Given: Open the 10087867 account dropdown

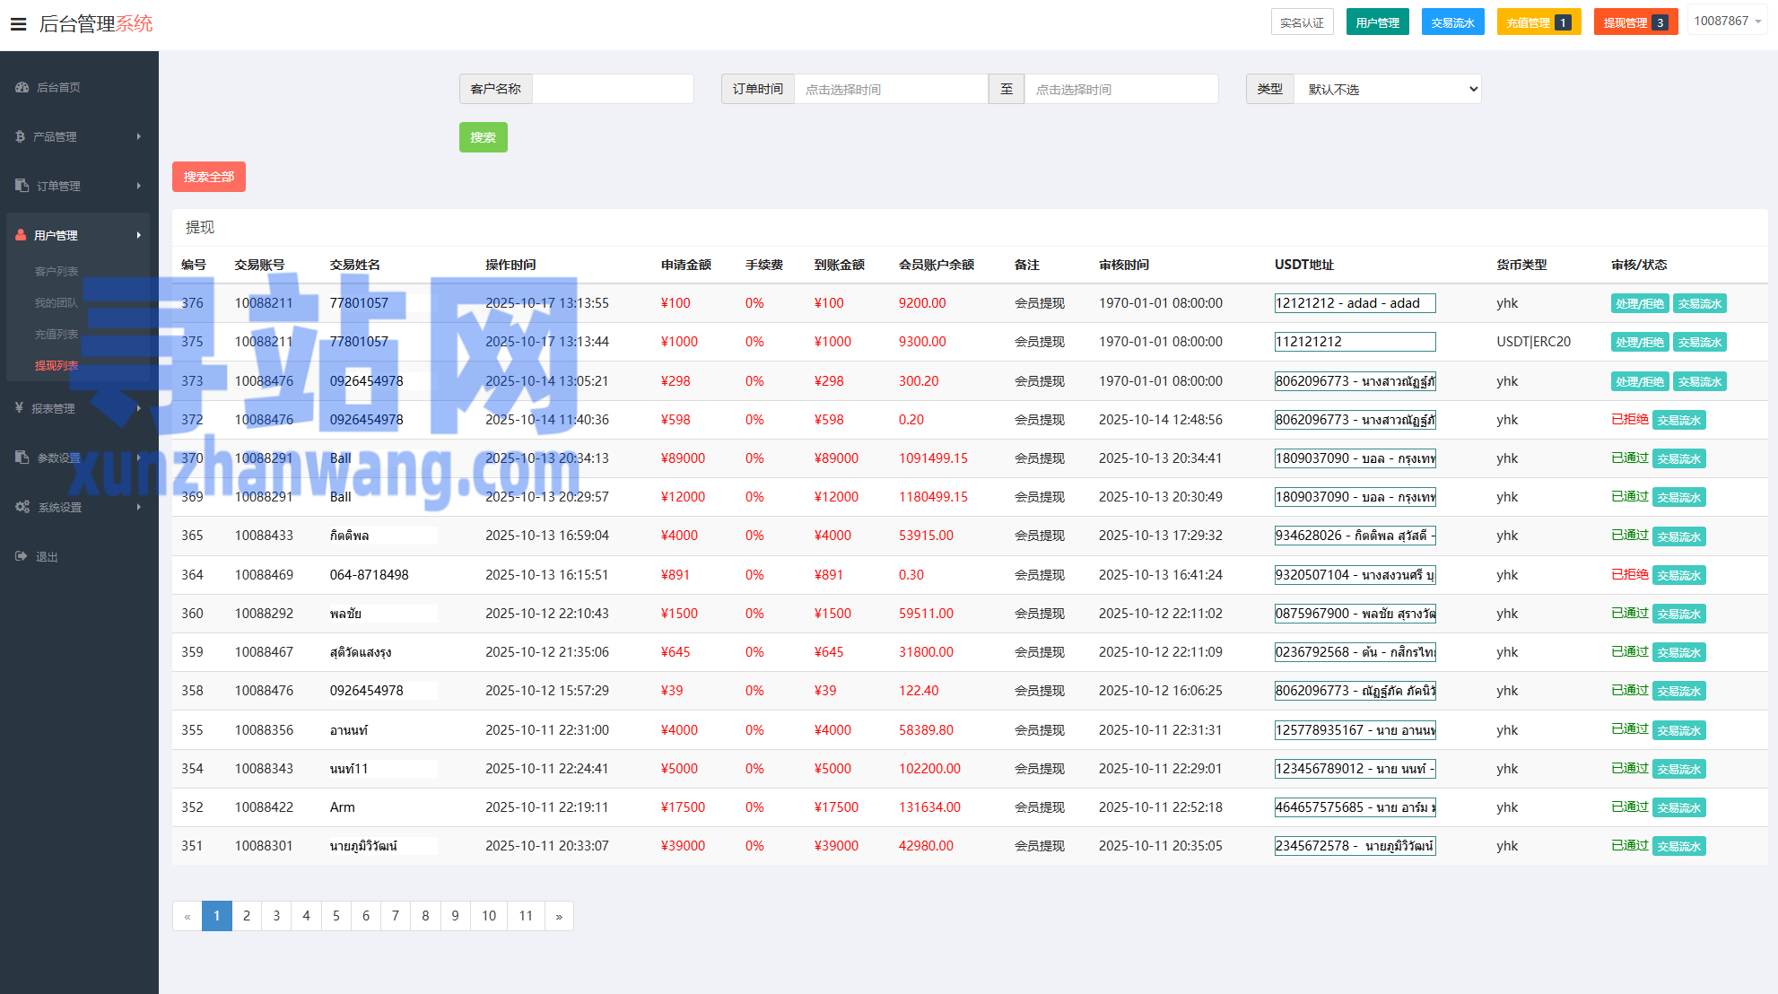Looking at the screenshot, I should coord(1727,22).
